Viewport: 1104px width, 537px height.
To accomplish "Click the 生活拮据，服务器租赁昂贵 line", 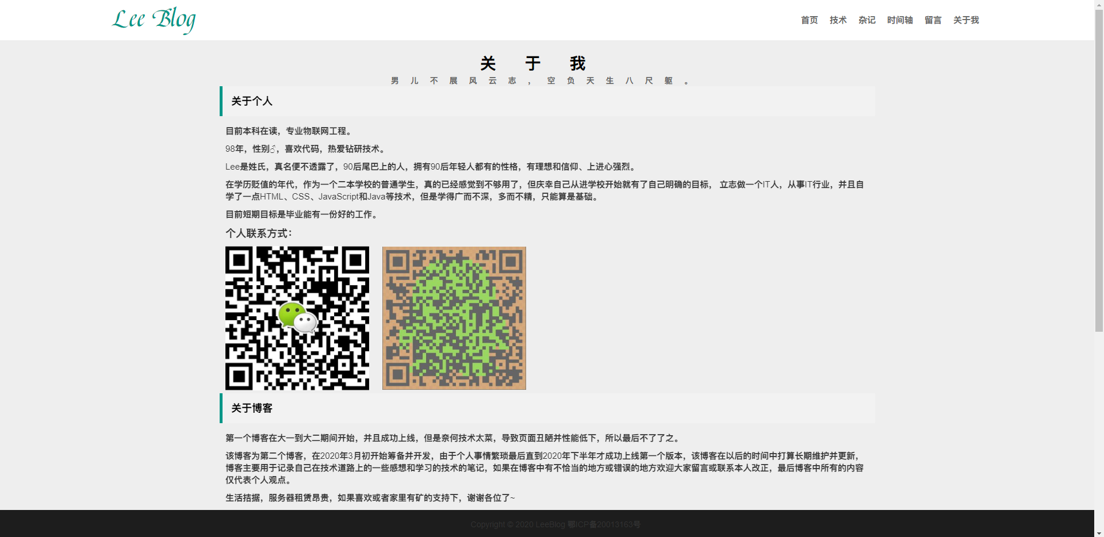I will (x=370, y=498).
